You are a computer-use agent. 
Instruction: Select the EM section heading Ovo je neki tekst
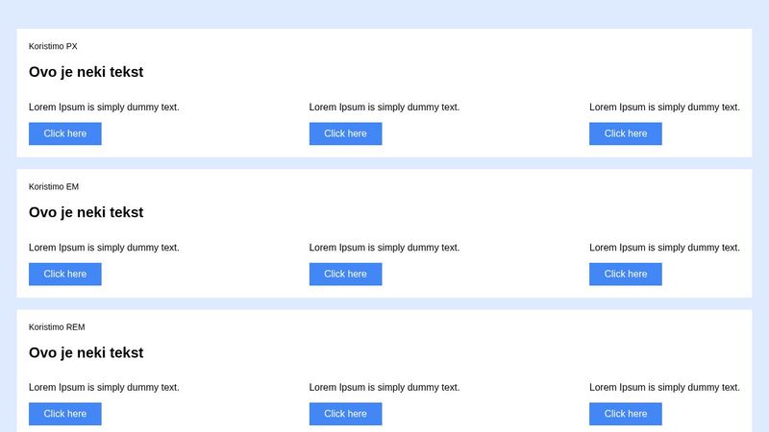click(x=87, y=212)
